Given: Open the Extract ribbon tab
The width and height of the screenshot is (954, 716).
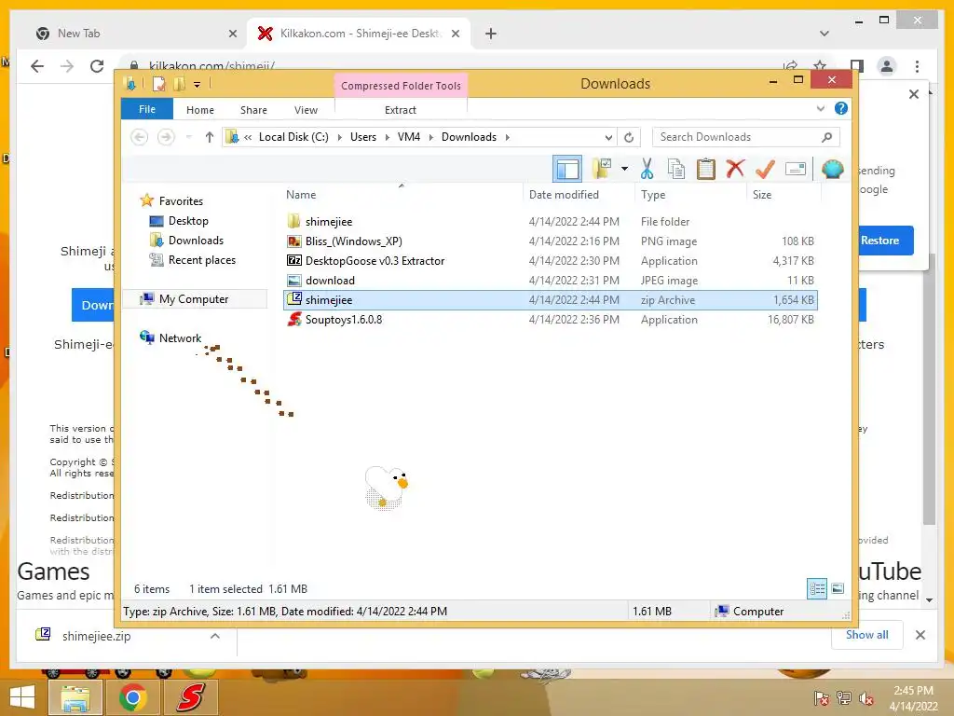Looking at the screenshot, I should point(401,110).
